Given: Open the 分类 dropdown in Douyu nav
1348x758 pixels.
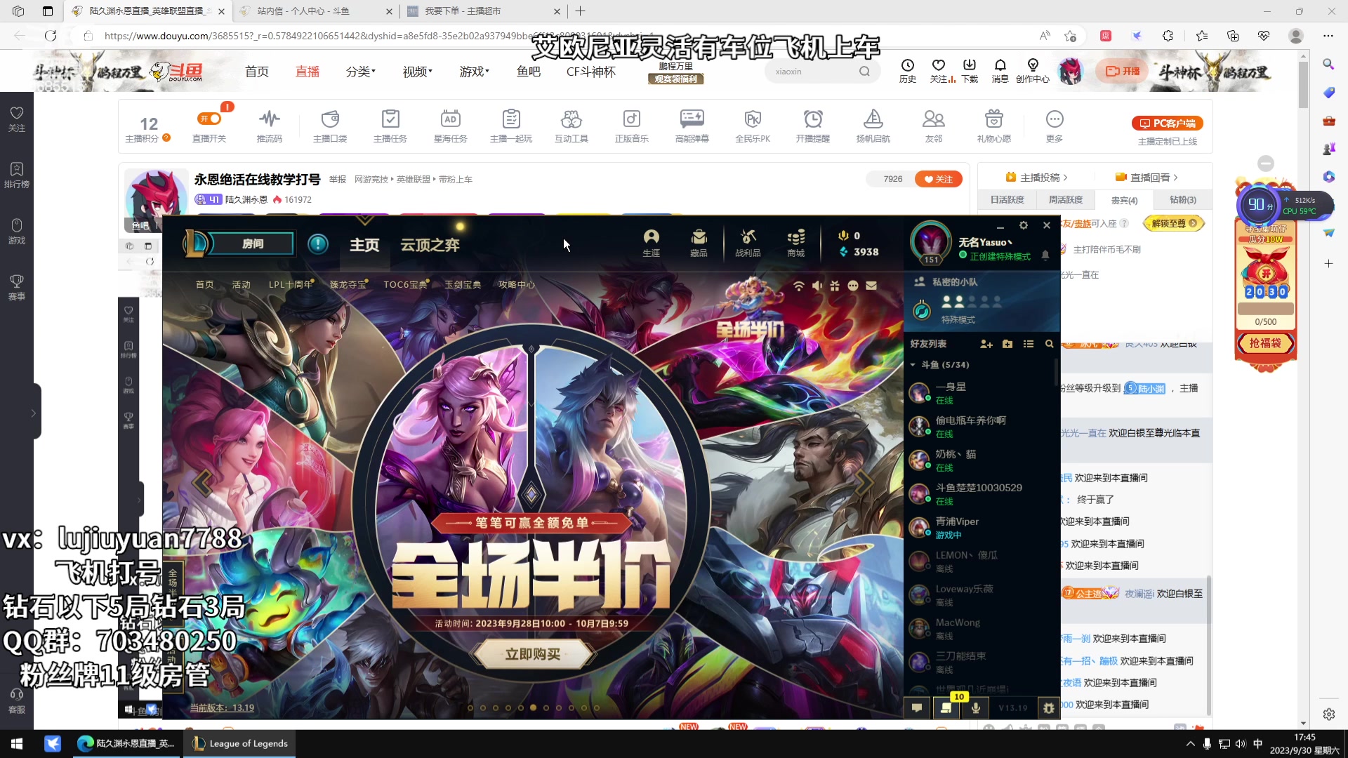Looking at the screenshot, I should (360, 72).
